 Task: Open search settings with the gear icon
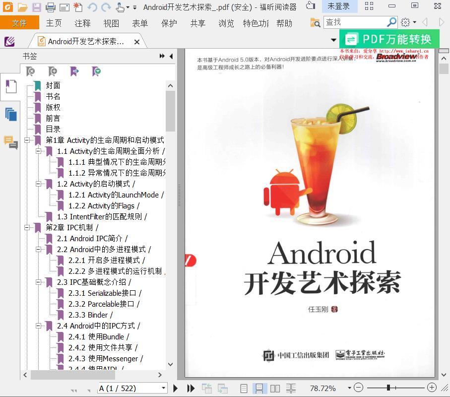[405, 22]
